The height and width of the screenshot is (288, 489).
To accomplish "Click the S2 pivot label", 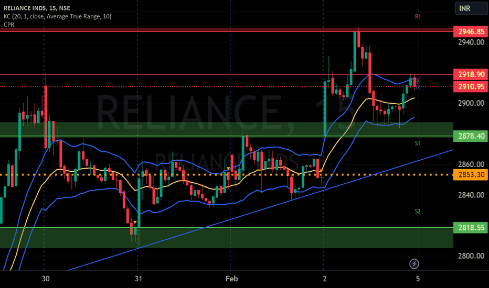I will pyautogui.click(x=418, y=212).
